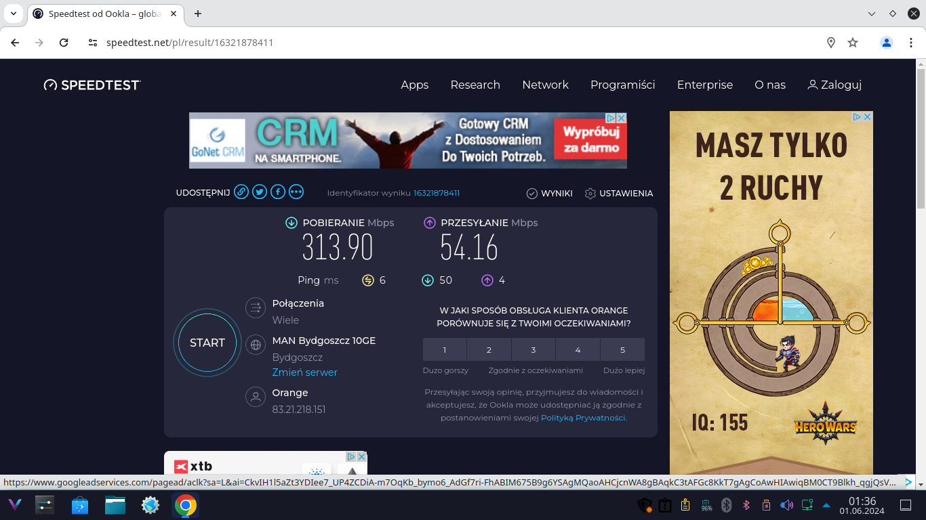
Task: Click Zmień serwer link
Action: pyautogui.click(x=304, y=372)
